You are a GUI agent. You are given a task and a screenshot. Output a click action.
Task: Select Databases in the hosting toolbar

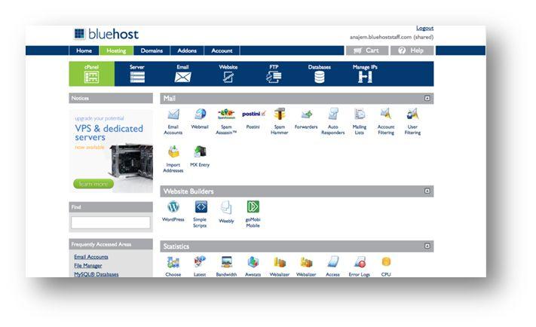click(320, 74)
